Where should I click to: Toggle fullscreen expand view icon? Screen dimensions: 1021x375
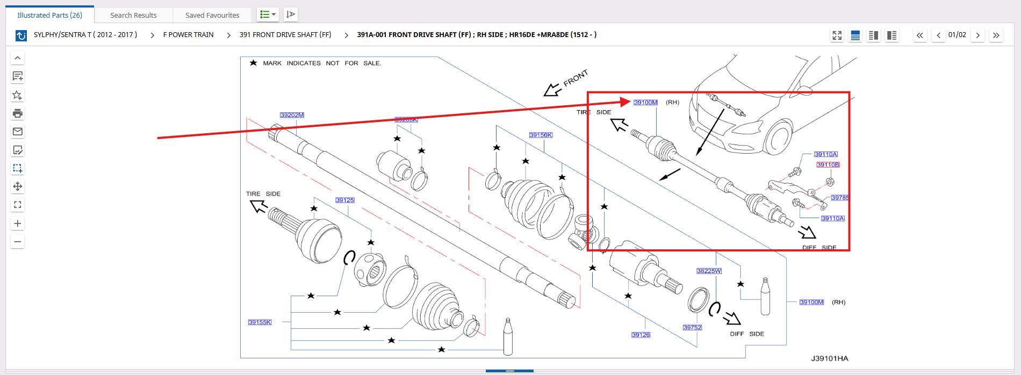[837, 35]
